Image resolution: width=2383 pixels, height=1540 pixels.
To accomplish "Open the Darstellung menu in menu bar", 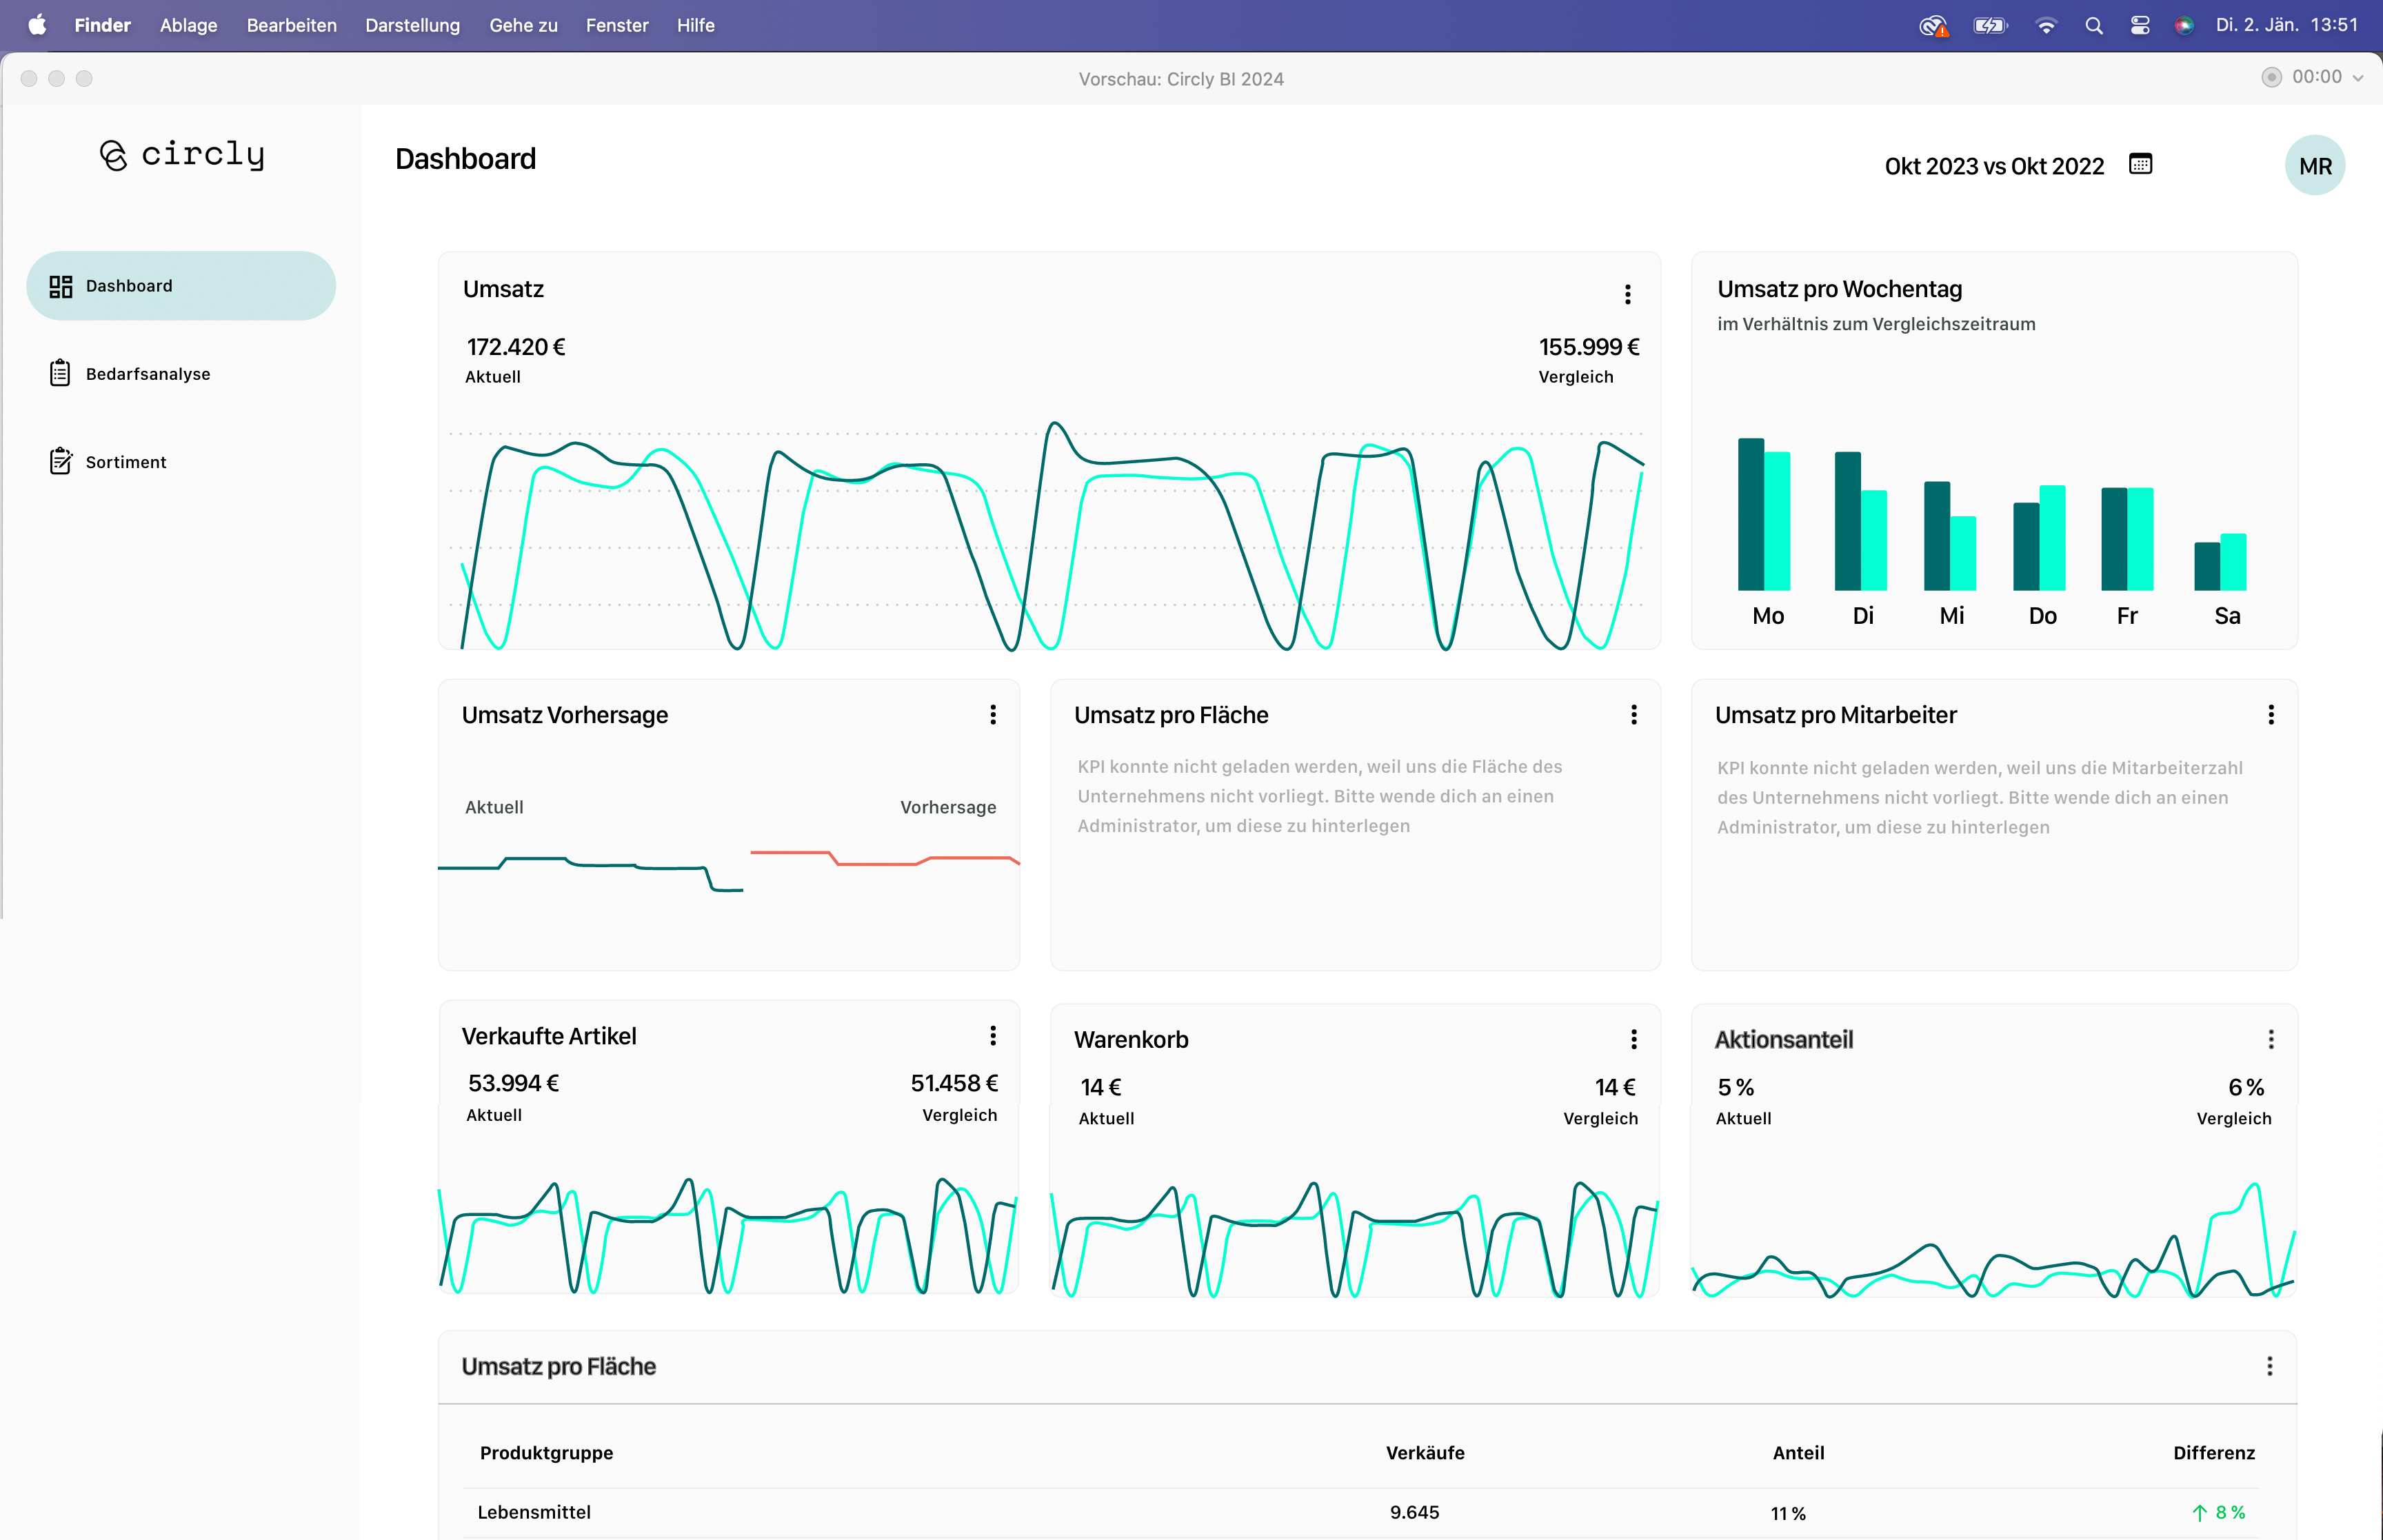I will [x=412, y=26].
